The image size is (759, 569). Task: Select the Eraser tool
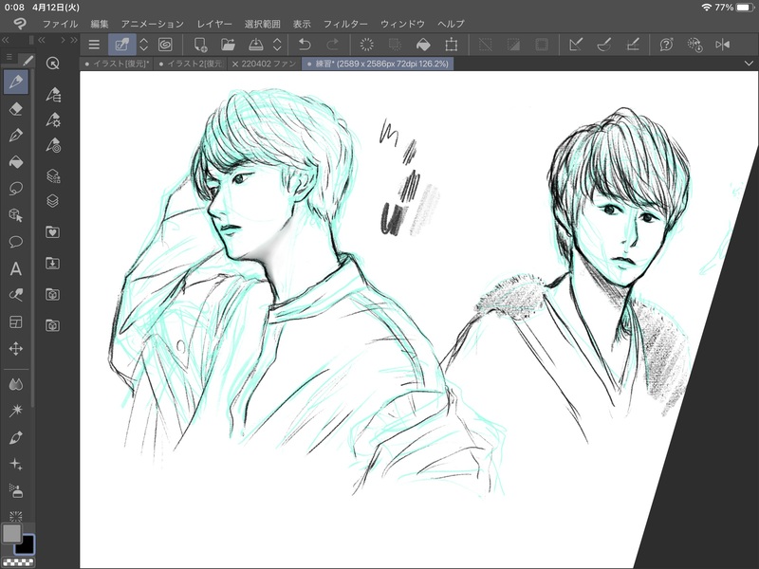click(x=15, y=108)
